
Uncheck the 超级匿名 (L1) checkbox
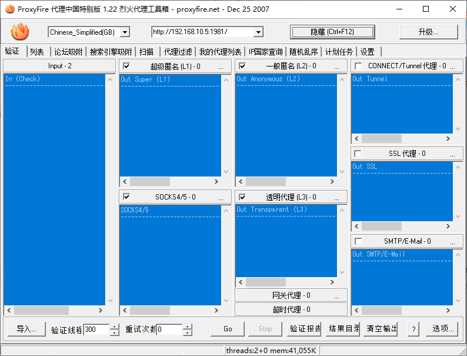coord(126,66)
